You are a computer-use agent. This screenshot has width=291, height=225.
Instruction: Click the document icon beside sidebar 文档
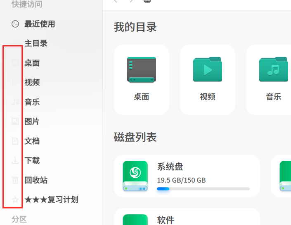15,141
